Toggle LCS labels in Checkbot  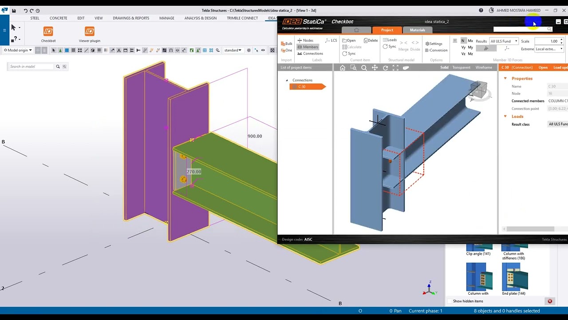(331, 40)
